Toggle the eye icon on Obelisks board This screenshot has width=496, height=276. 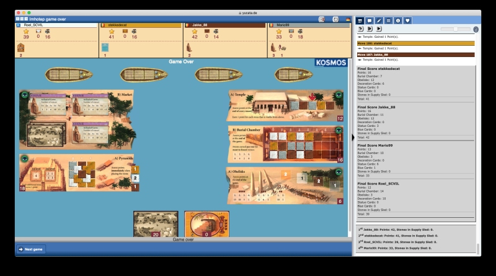click(x=339, y=172)
